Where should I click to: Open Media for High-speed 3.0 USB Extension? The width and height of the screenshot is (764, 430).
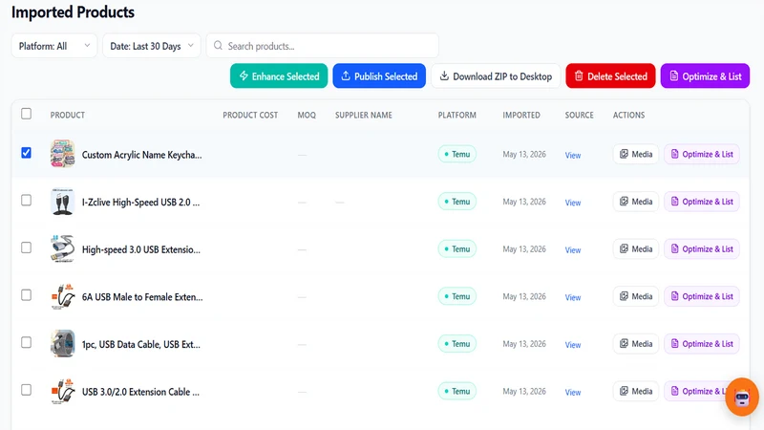(x=636, y=248)
